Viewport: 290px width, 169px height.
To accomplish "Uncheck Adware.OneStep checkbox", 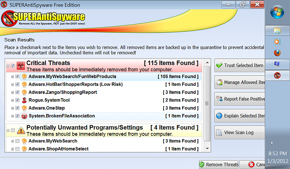I will coord(17,108).
